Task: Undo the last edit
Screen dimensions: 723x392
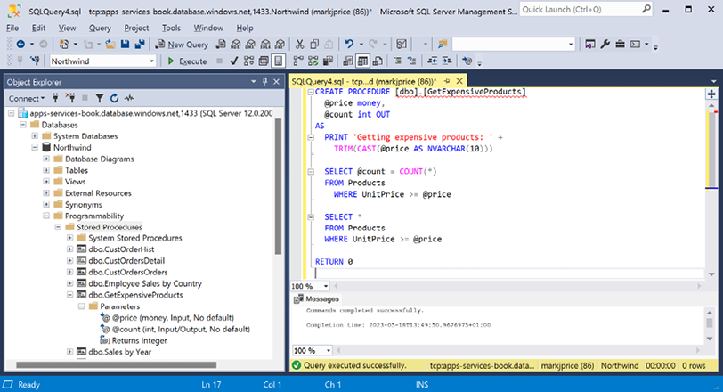Action: point(349,45)
